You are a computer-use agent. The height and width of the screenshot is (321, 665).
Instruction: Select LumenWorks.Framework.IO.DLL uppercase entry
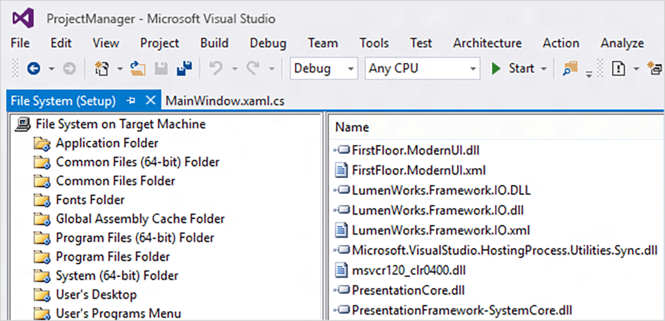coord(441,190)
